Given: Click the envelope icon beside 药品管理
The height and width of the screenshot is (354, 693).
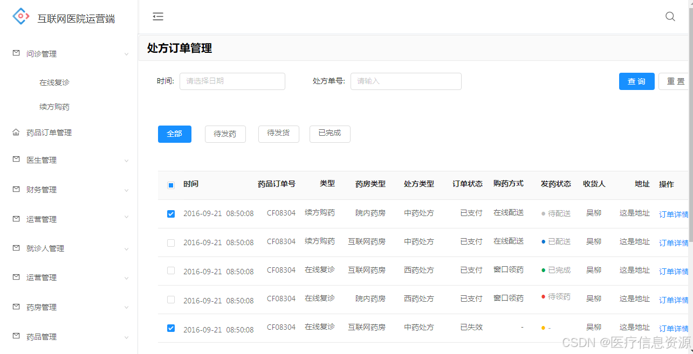Looking at the screenshot, I should pos(16,336).
